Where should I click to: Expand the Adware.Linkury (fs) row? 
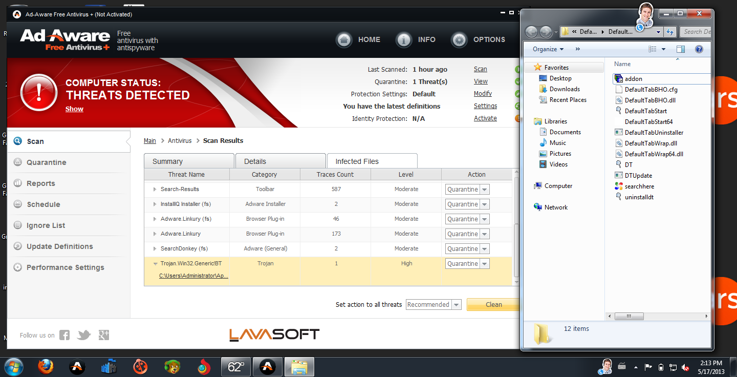(155, 219)
